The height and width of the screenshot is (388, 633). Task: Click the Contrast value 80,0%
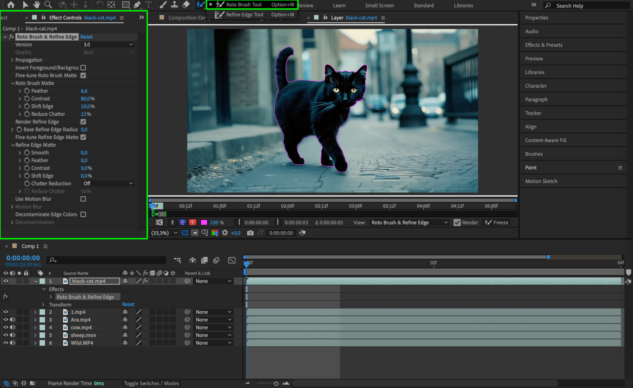pyautogui.click(x=88, y=98)
